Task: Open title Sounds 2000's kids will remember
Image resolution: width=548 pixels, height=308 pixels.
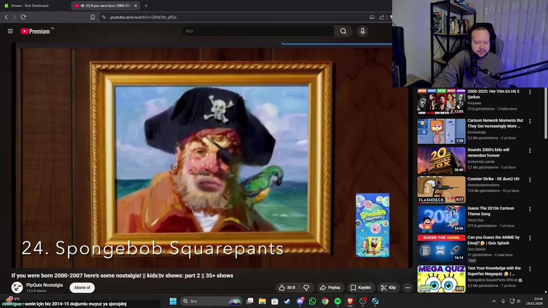Action: (488, 153)
